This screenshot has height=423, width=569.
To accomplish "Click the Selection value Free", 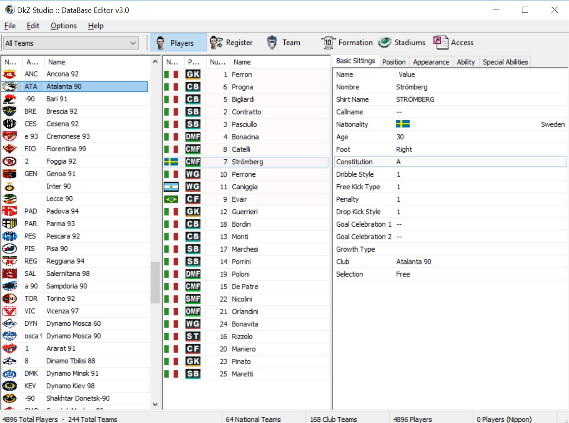I will pyautogui.click(x=403, y=274).
